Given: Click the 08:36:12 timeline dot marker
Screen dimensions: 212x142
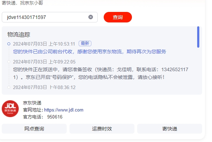Looking at the screenshot, I should [9, 87].
